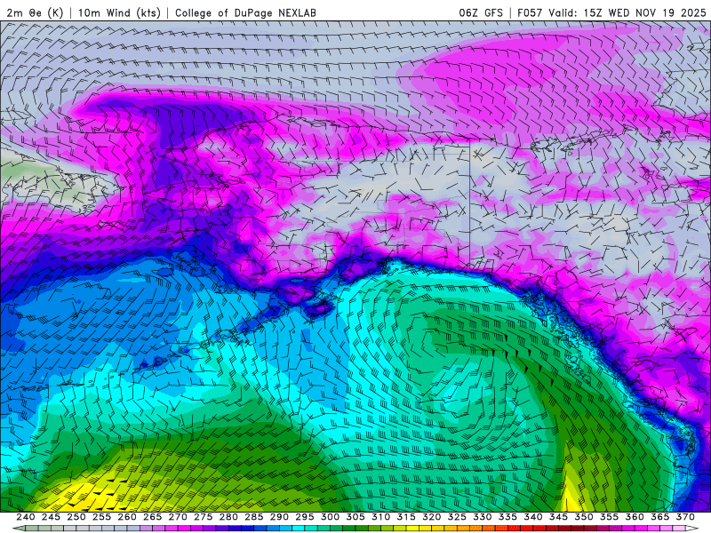Viewport: 711px width, 533px height.
Task: Click the 240 label on the color scale
Action: coord(26,517)
